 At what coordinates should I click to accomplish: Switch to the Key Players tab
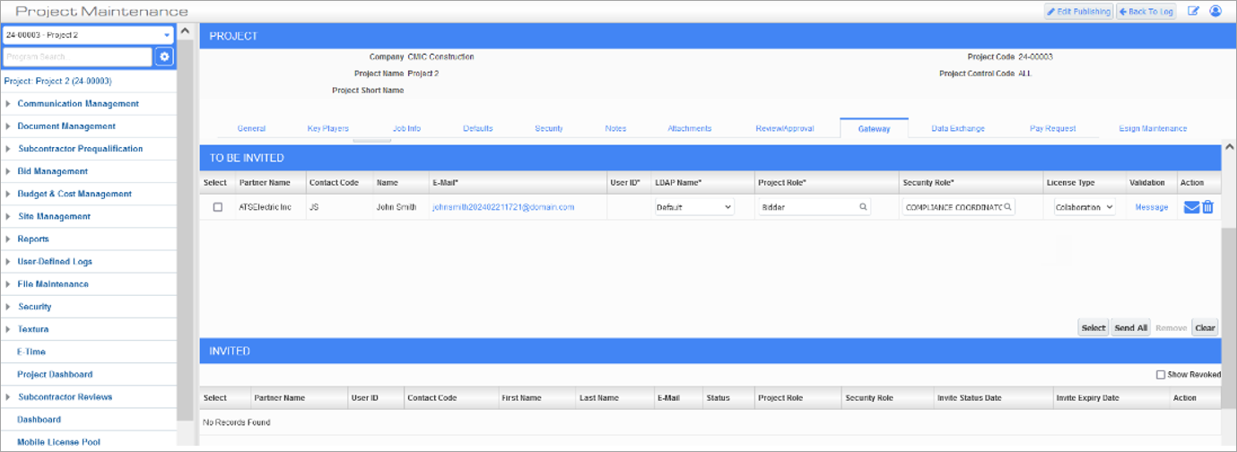327,128
